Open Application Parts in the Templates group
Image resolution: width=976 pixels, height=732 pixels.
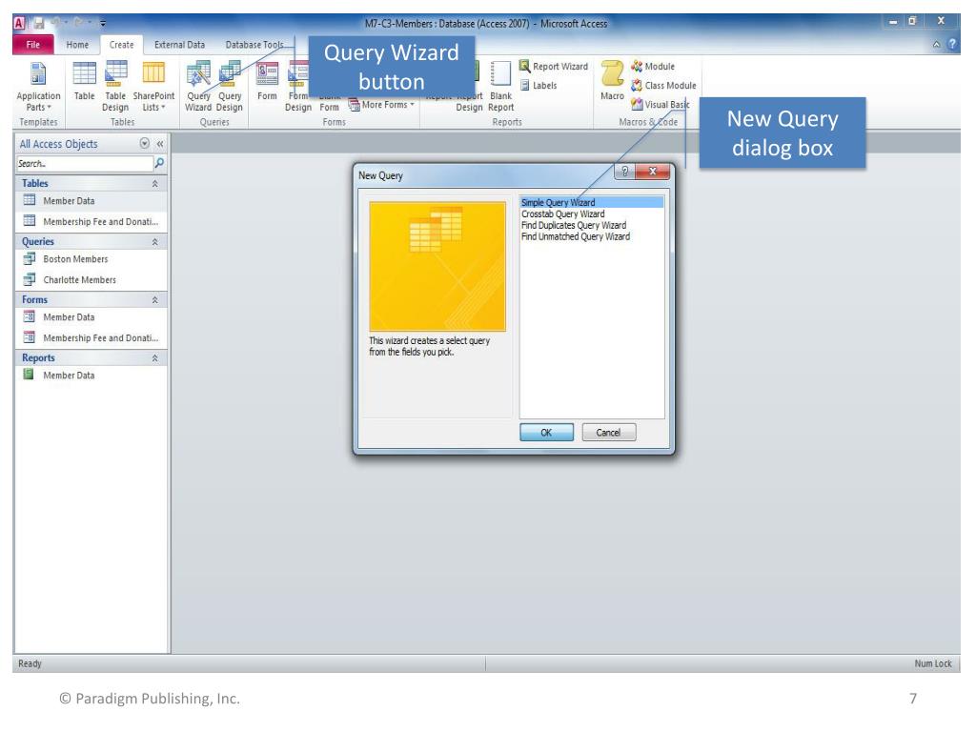coord(38,87)
